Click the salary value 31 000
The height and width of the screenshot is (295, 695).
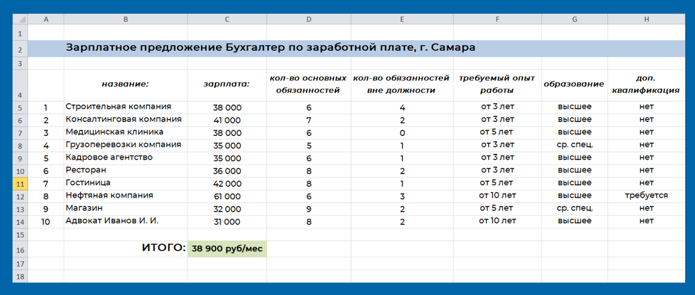[x=227, y=222]
